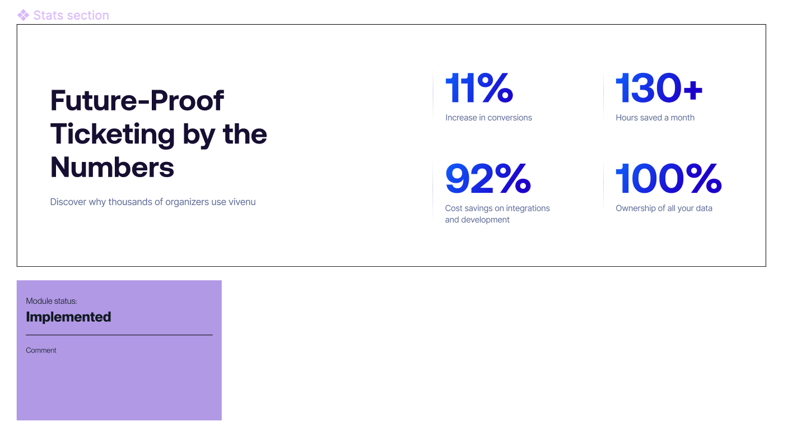This screenshot has width=792, height=445.
Task: Click the Ownership of all your data caption
Action: click(x=664, y=208)
